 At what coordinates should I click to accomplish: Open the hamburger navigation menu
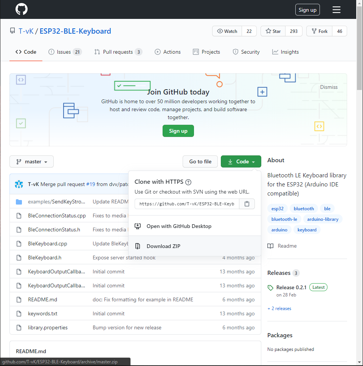click(337, 10)
